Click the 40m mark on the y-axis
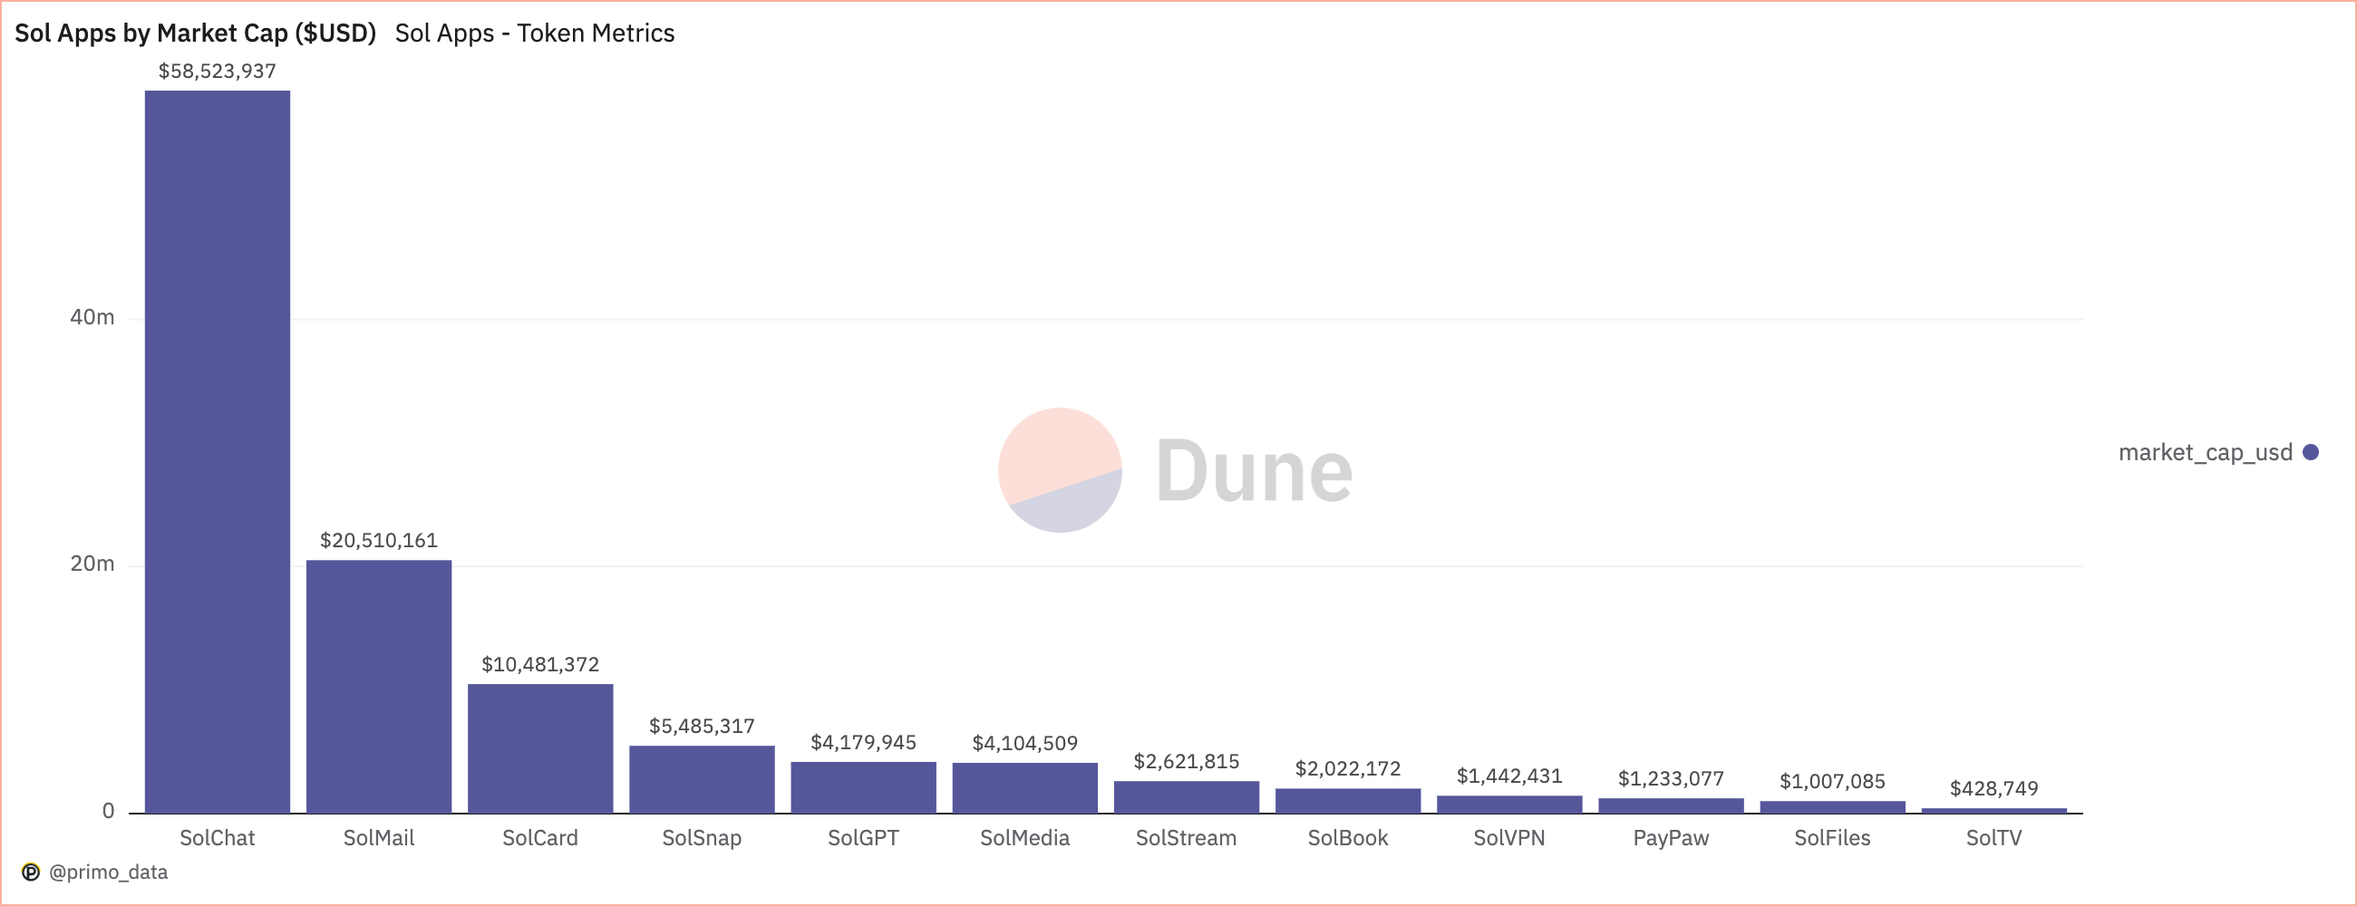This screenshot has width=2357, height=906. pyautogui.click(x=94, y=318)
